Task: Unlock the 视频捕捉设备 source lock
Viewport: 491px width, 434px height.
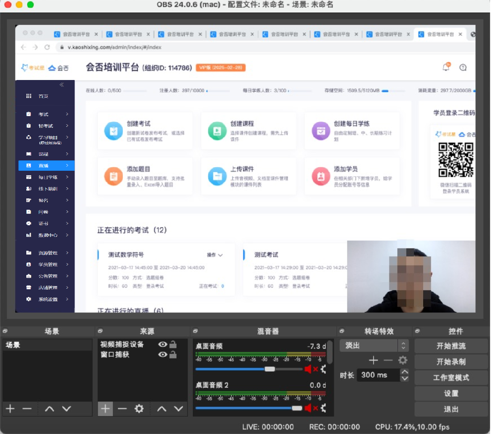Action: coord(173,344)
